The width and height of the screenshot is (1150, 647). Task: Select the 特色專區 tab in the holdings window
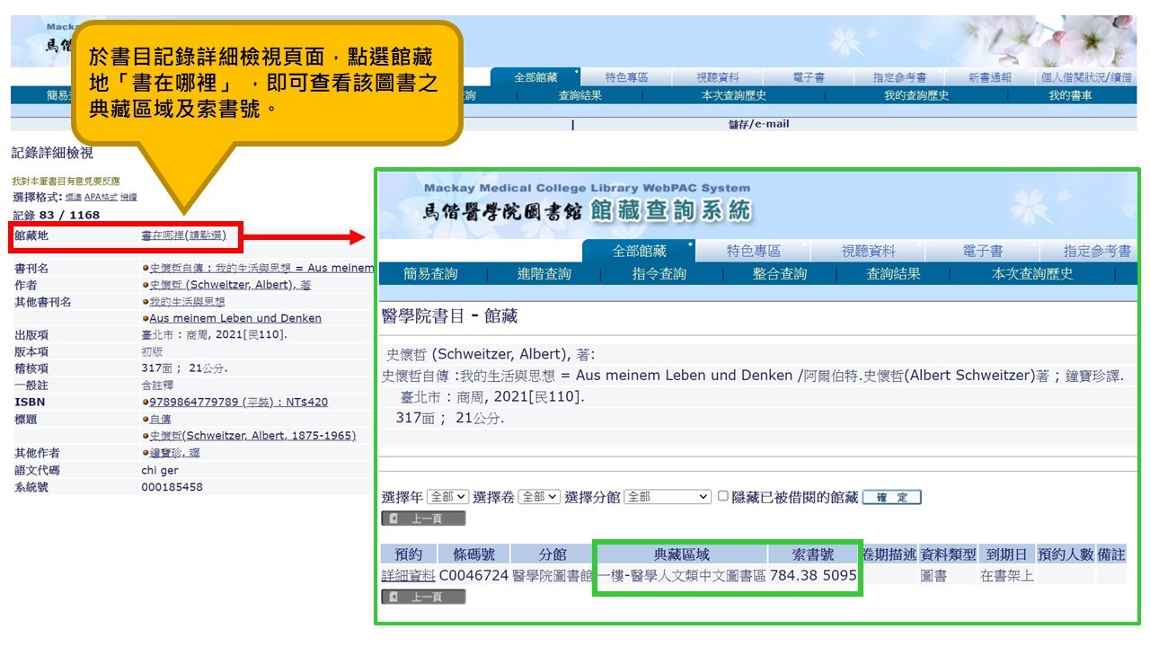[753, 252]
